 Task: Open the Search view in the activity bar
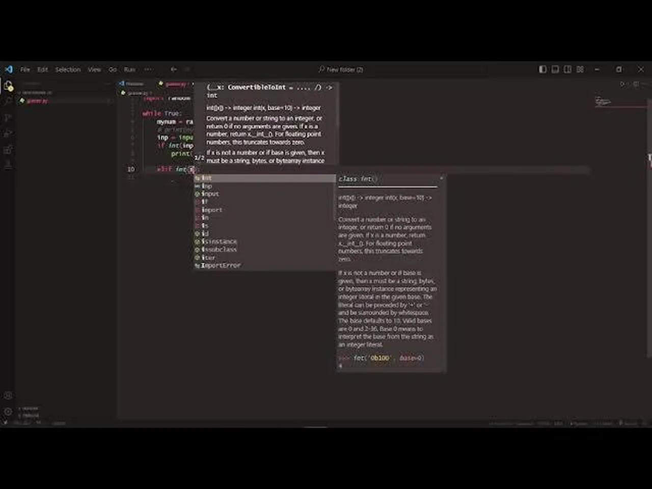tap(8, 101)
